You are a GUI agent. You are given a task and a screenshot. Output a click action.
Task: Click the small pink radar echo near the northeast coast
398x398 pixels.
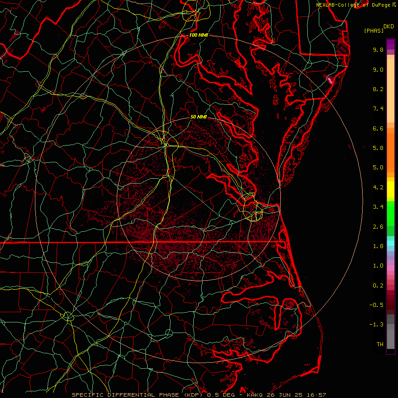coord(330,80)
